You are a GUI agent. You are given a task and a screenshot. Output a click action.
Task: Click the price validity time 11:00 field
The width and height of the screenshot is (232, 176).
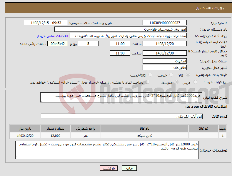[120, 53]
